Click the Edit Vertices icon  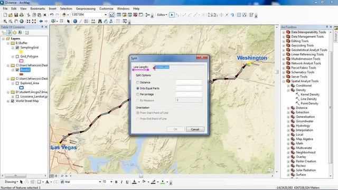[x=210, y=15]
